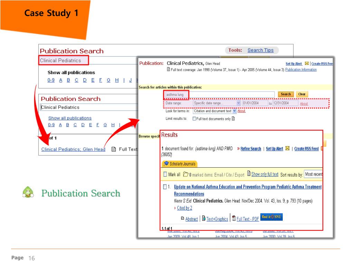The image size is (354, 266).
Task: Open the Clinical Pediatrics; Glen Head link
Action: [73, 149]
